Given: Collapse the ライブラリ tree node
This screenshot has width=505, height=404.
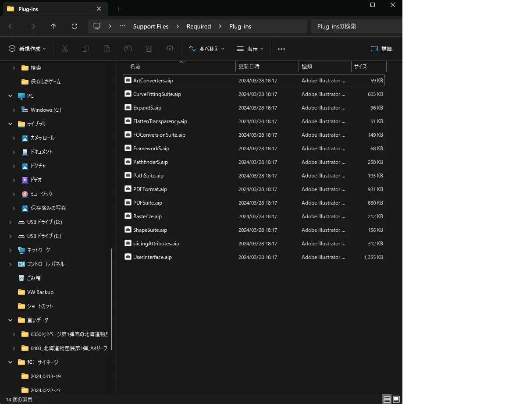Looking at the screenshot, I should tap(11, 124).
